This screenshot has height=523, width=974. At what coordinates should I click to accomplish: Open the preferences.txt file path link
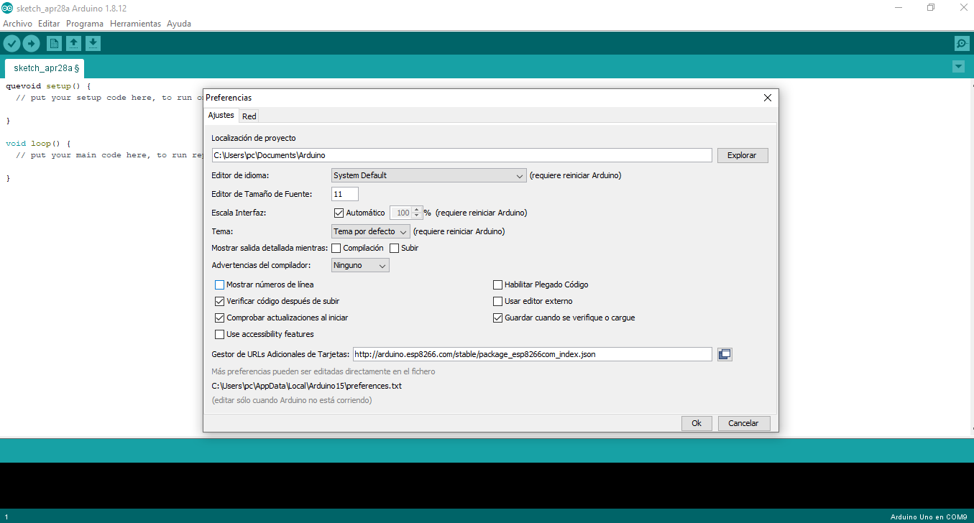pyautogui.click(x=307, y=386)
